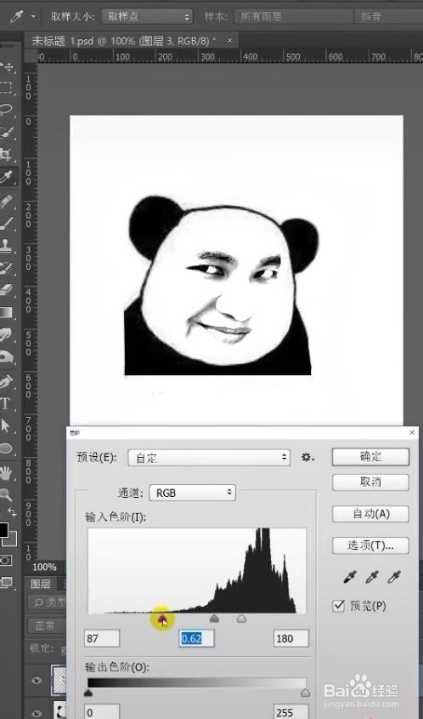
Task: Close the Levels dialog
Action: click(412, 432)
